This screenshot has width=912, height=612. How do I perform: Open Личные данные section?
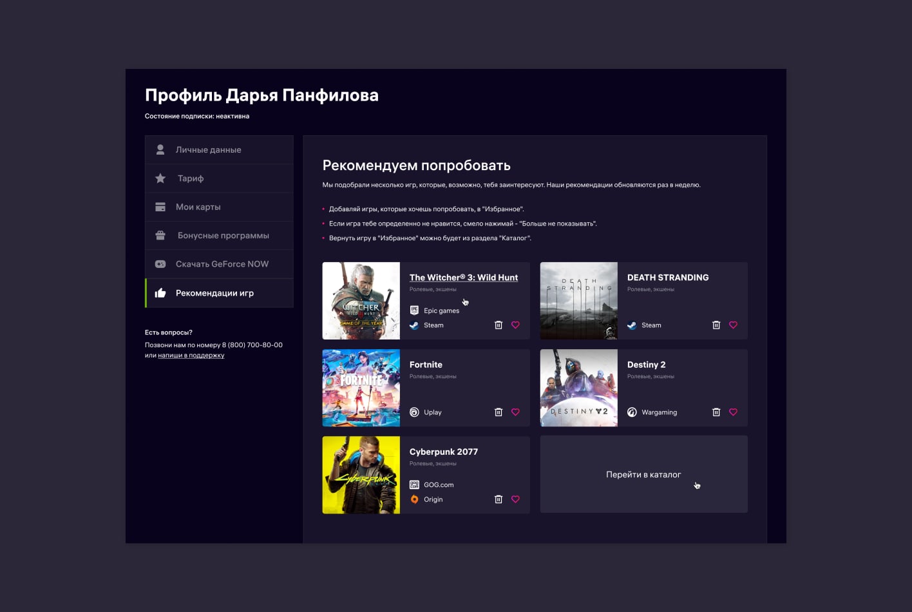(x=219, y=149)
